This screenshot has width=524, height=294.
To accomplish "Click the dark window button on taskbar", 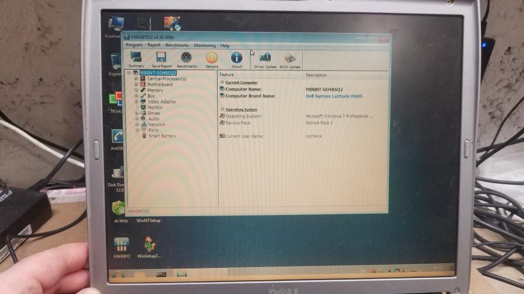I will point(161,274).
